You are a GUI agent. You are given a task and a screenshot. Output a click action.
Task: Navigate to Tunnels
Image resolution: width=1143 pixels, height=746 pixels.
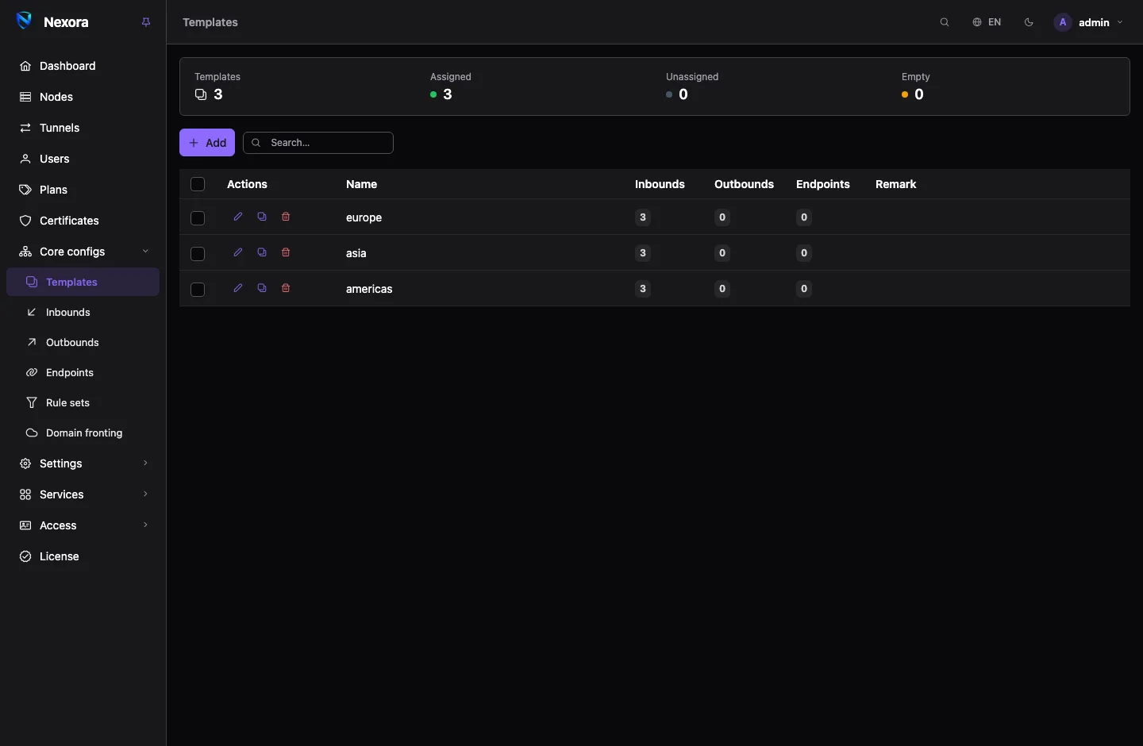[83, 128]
